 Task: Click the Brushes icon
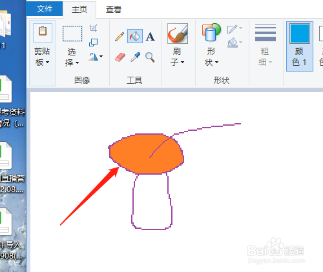178,34
